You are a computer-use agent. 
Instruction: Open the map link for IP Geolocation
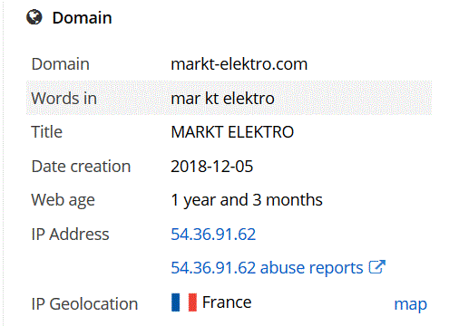[410, 304]
